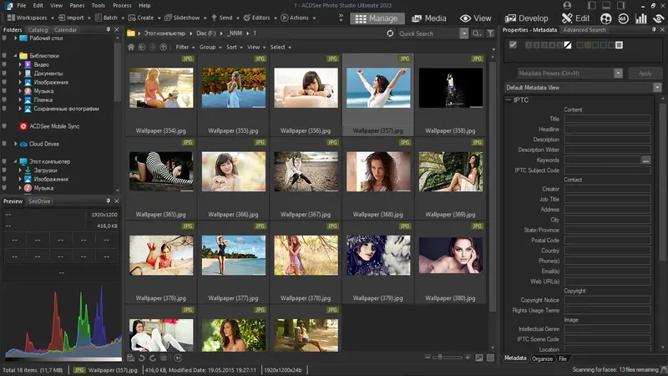Click the keywords browse ellipsis button
The height and width of the screenshot is (376, 668).
tap(645, 160)
